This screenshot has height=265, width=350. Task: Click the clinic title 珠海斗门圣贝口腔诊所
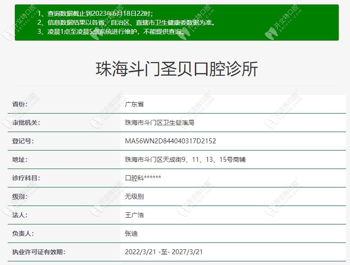coord(177,69)
